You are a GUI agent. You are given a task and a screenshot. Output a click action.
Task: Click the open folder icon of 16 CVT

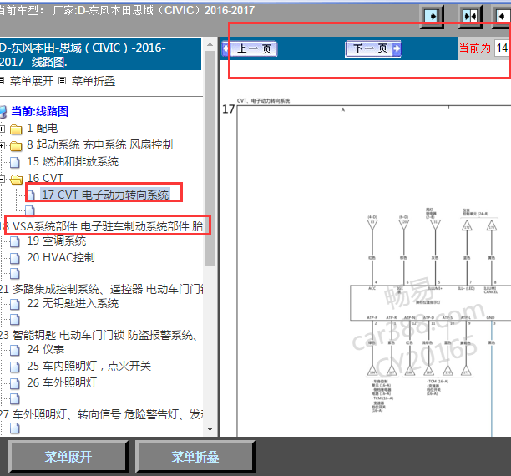(17, 179)
